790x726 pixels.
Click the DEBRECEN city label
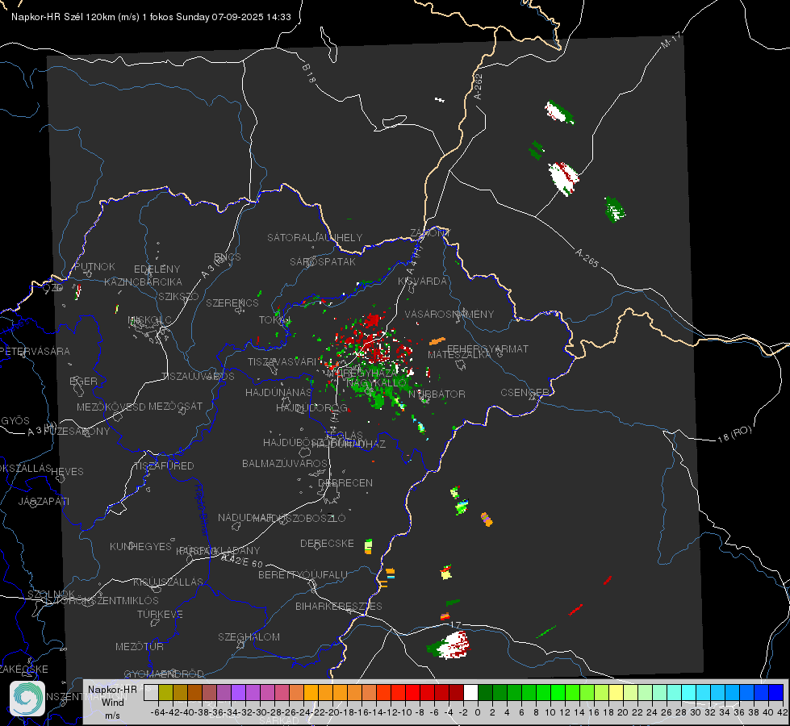[x=345, y=482]
